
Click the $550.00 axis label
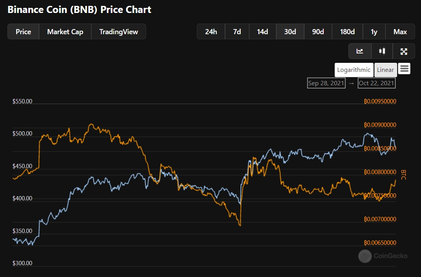[x=22, y=101]
